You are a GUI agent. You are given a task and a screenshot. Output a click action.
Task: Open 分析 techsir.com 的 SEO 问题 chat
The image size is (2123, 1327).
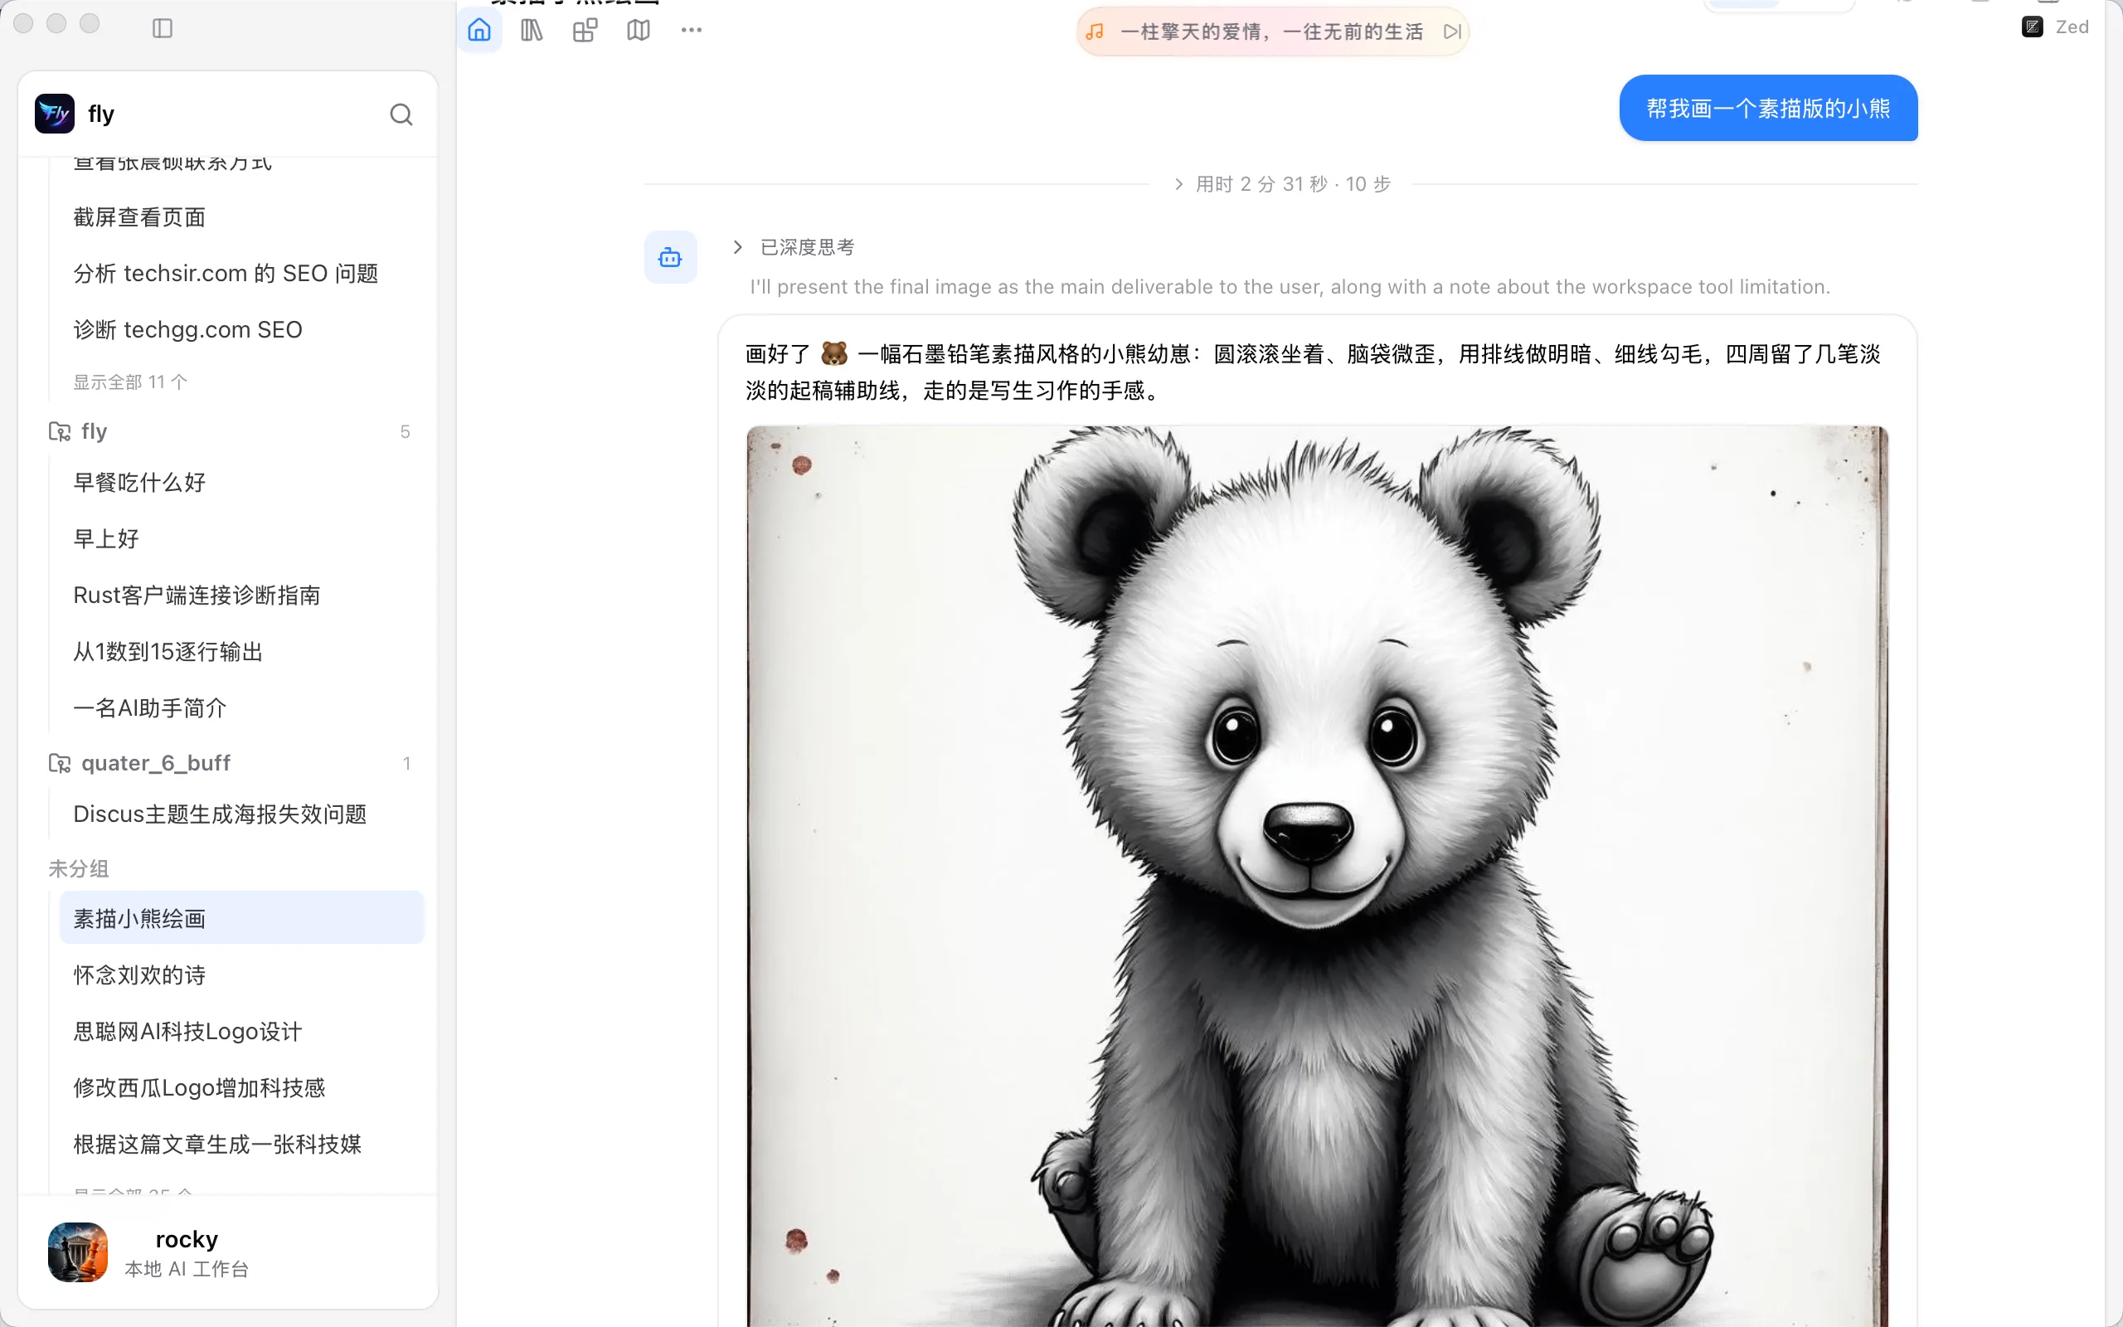(241, 274)
